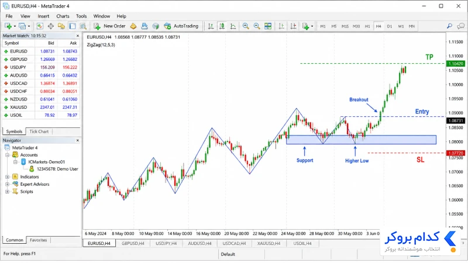Toggle AutoTrading button
Image resolution: width=468 pixels, height=263 pixels.
tap(181, 26)
